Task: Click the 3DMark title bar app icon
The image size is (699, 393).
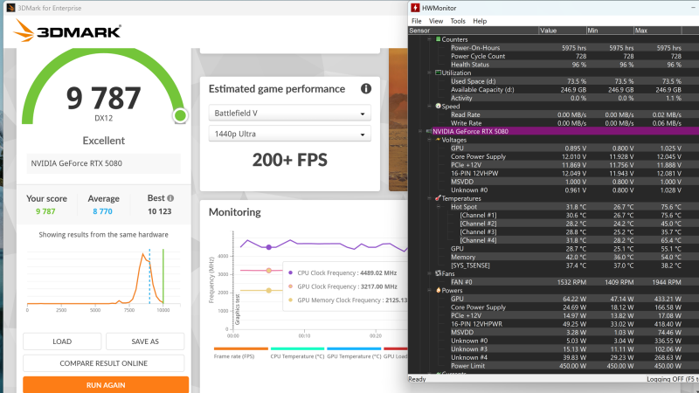Action: click(10, 8)
